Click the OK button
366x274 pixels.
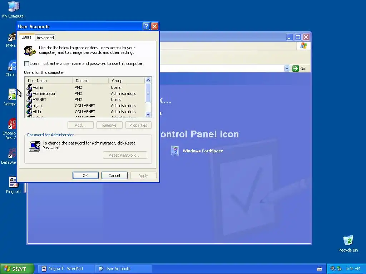coord(85,176)
